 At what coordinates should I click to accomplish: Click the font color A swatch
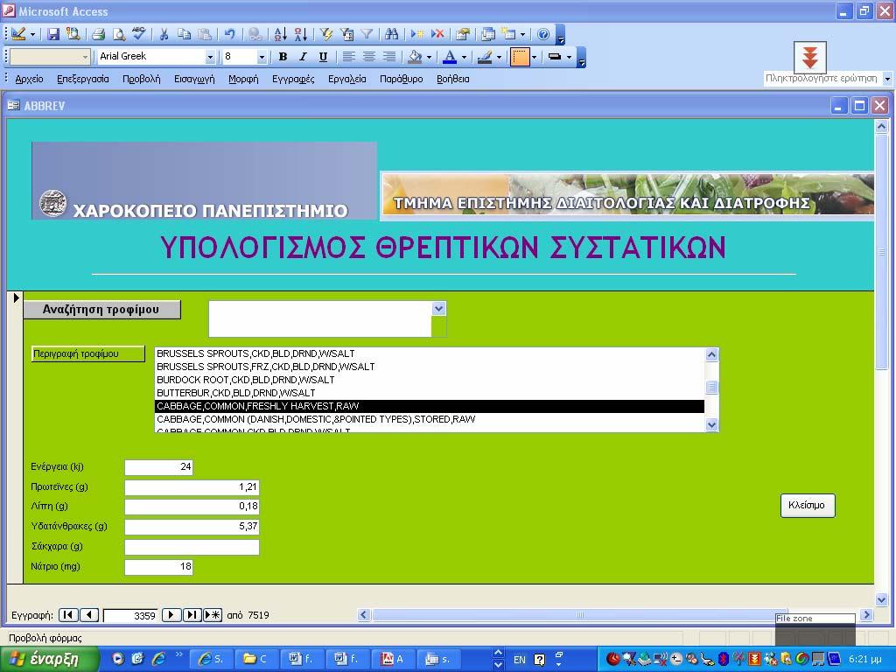451,57
